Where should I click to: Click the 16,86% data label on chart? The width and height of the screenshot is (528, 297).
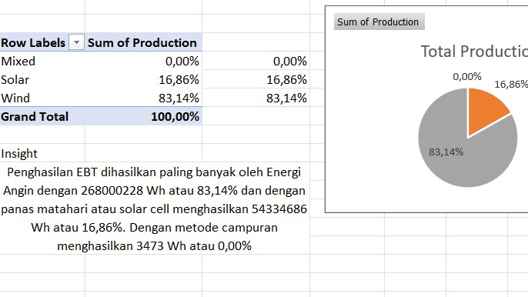(511, 84)
